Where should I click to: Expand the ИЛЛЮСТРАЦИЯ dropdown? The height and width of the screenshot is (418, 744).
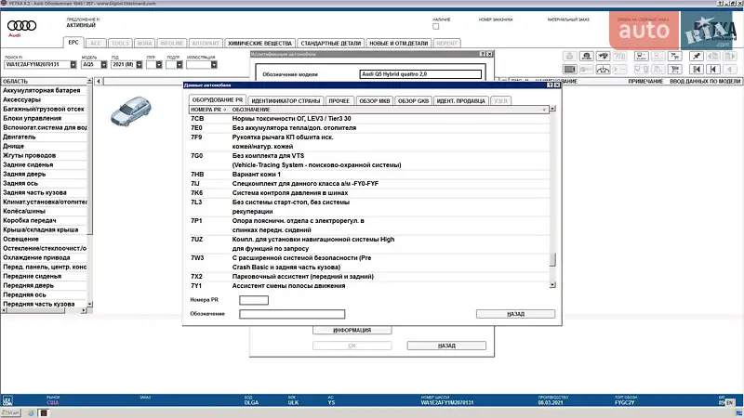pyautogui.click(x=213, y=65)
